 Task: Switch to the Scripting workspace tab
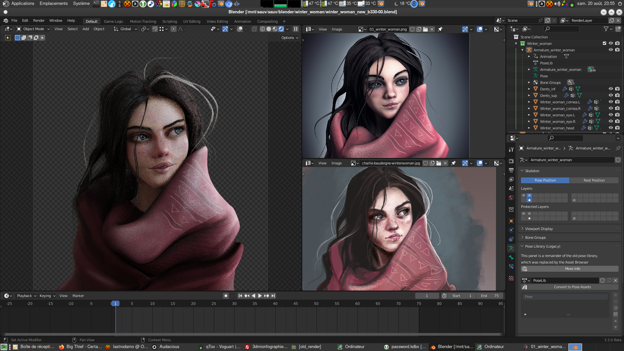170,21
